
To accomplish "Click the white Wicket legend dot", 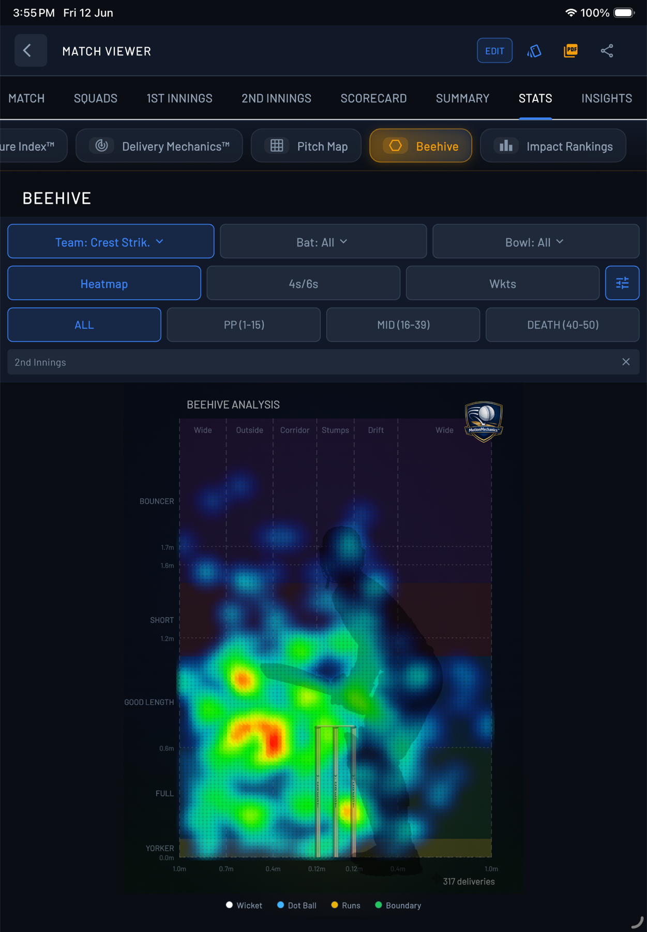I will [229, 905].
